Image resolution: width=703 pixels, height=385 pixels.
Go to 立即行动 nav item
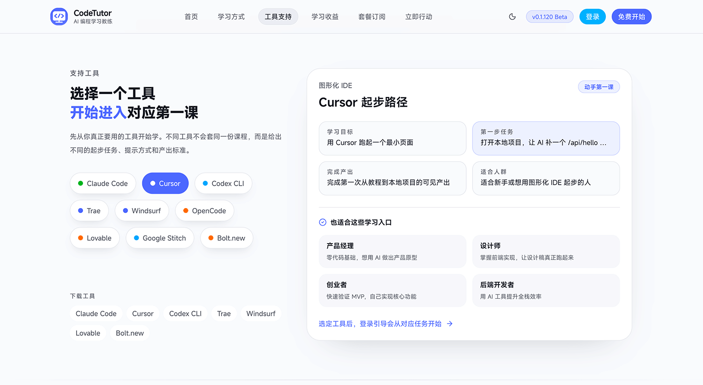[x=419, y=17]
